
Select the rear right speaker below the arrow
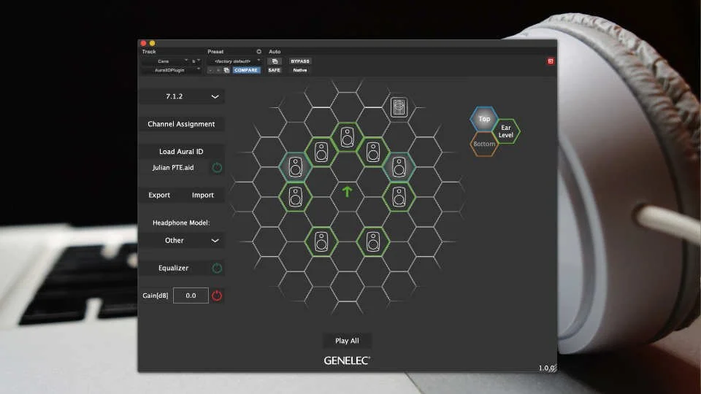point(373,242)
